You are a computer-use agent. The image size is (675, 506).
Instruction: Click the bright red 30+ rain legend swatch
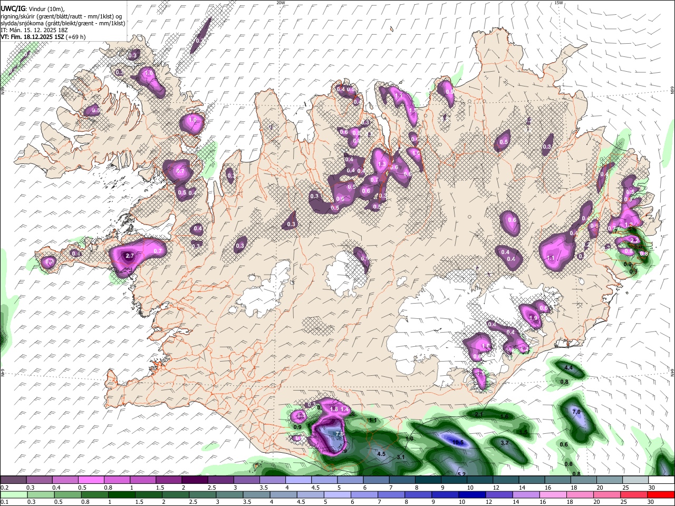pos(661,495)
